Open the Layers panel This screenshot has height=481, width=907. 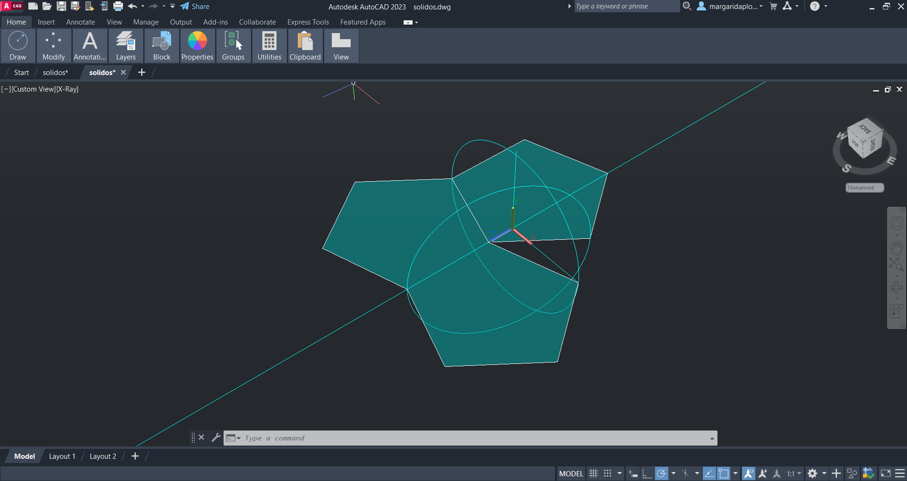[x=126, y=46]
